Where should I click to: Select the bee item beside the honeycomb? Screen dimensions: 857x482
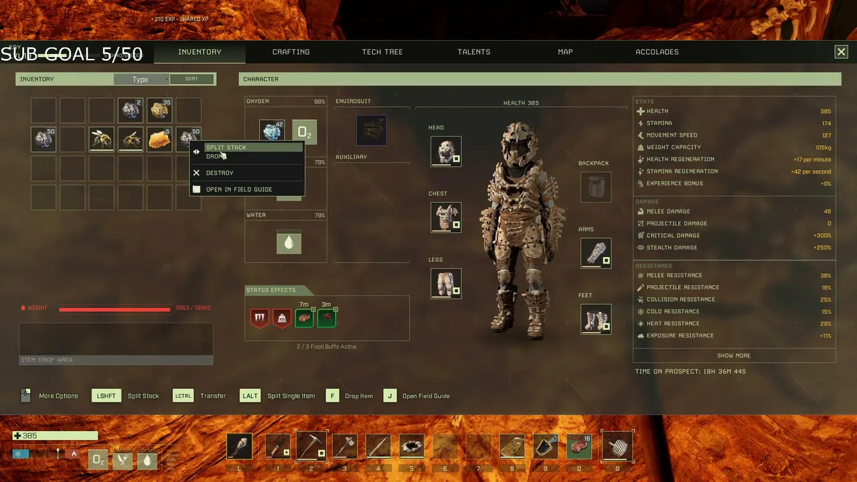tap(131, 139)
